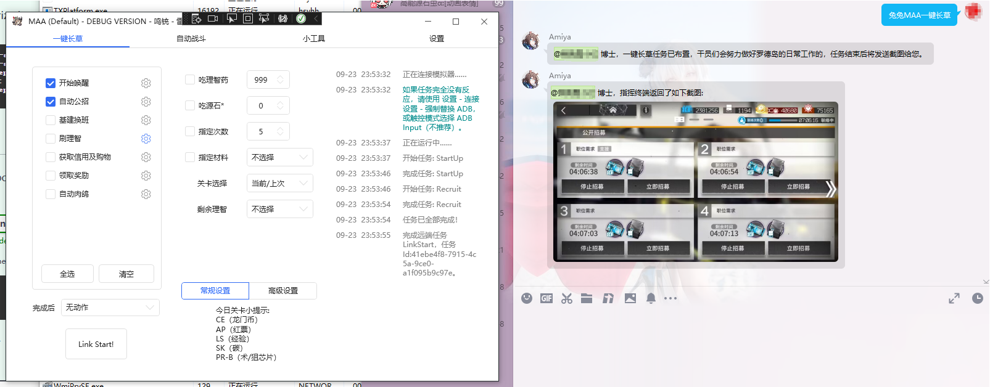Click the bell icon in chat toolbar
The image size is (990, 387).
(x=651, y=298)
